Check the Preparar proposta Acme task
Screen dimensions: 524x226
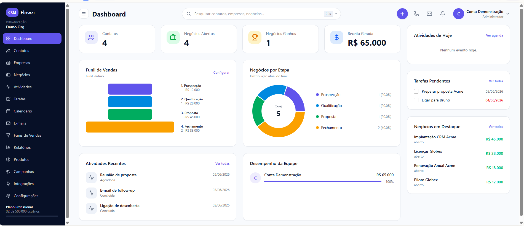pos(416,91)
